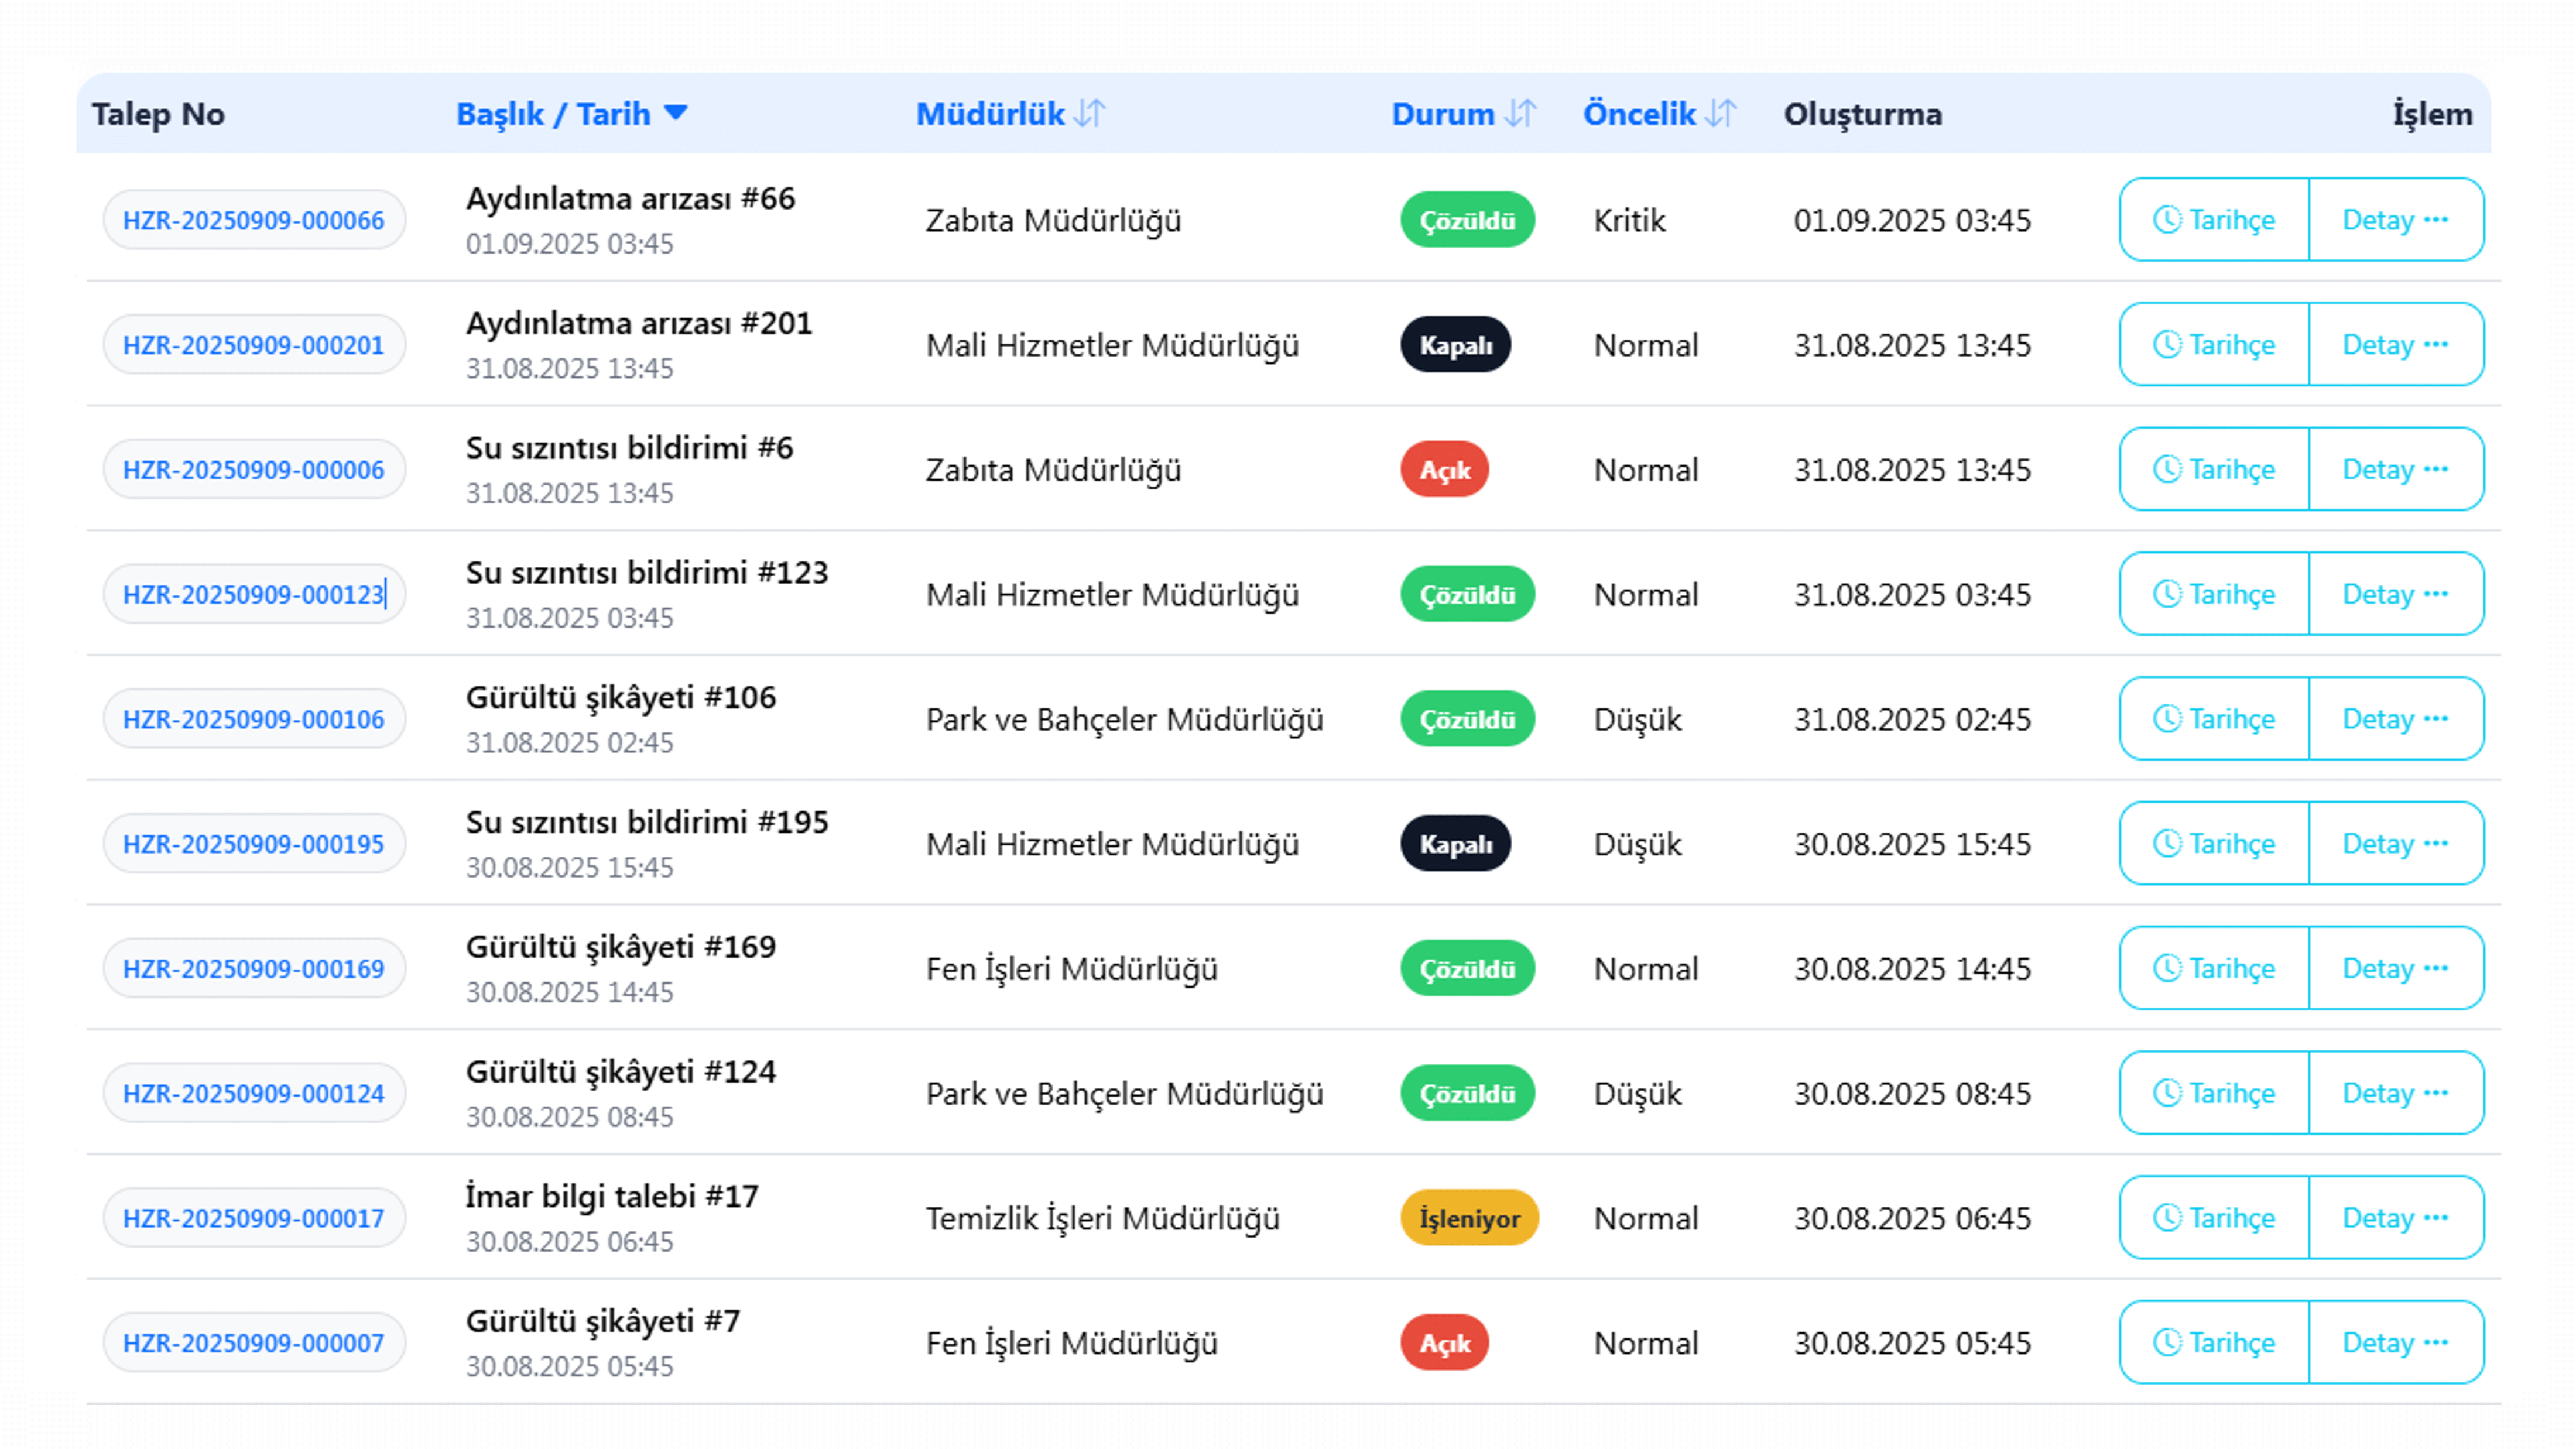This screenshot has width=2576, height=1449.
Task: Click sort arrows icon beside Durum
Action: tap(1520, 114)
